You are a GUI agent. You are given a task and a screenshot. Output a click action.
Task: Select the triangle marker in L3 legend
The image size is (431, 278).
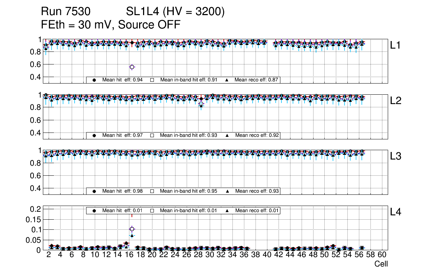[x=227, y=191]
